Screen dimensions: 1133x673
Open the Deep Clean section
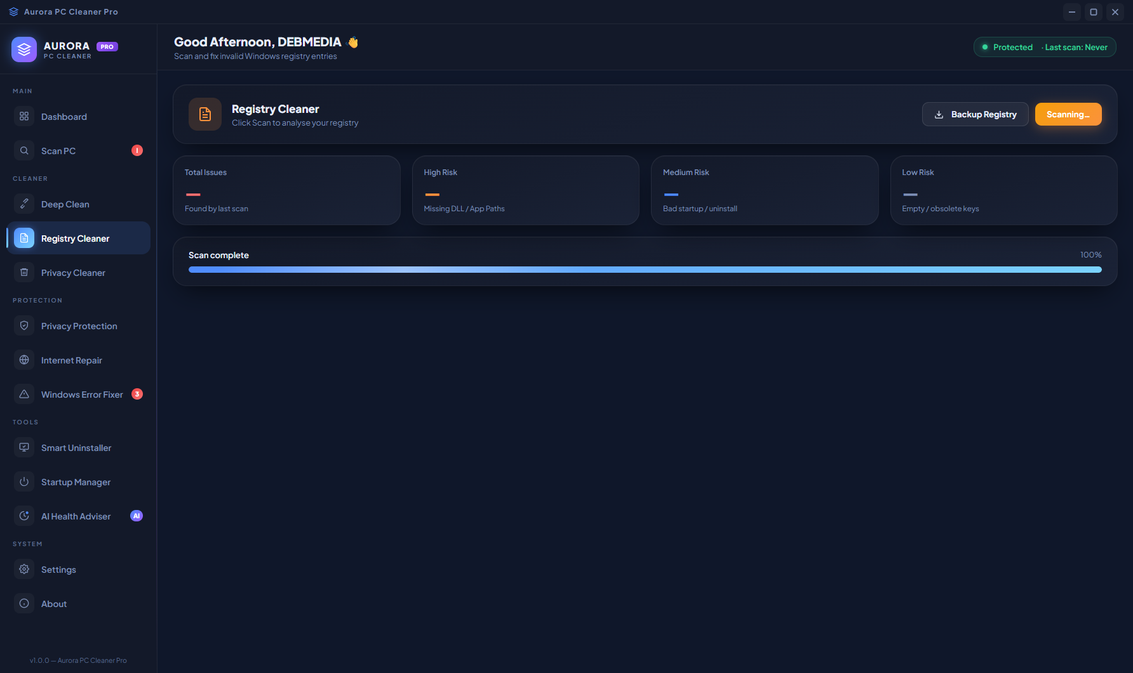[x=78, y=204]
